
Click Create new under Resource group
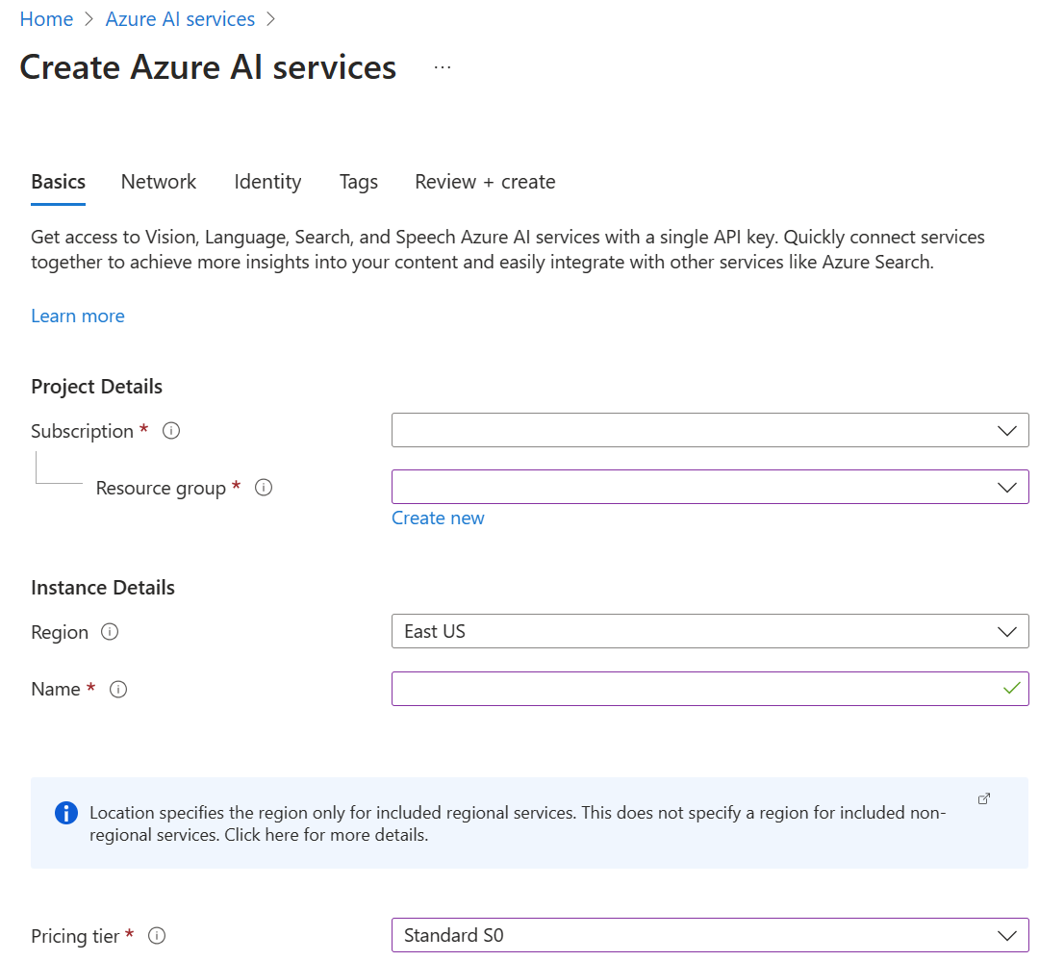tap(438, 518)
